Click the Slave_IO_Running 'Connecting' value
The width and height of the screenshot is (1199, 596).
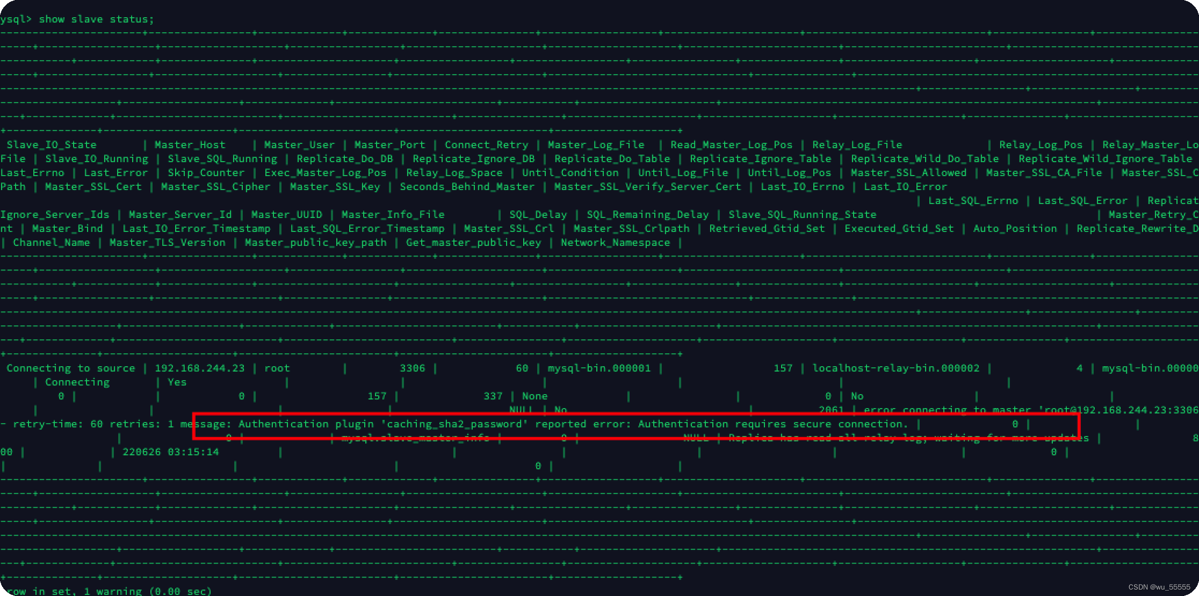77,382
